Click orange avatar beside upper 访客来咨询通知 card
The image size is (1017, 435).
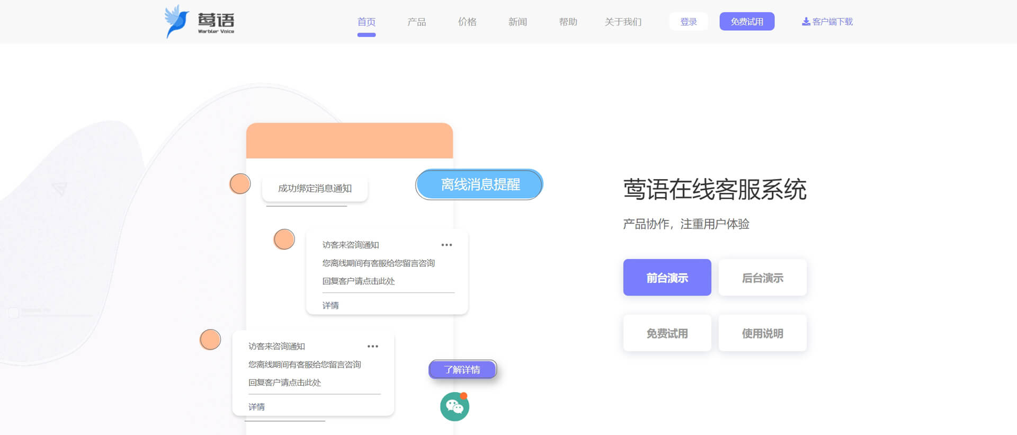coord(284,239)
